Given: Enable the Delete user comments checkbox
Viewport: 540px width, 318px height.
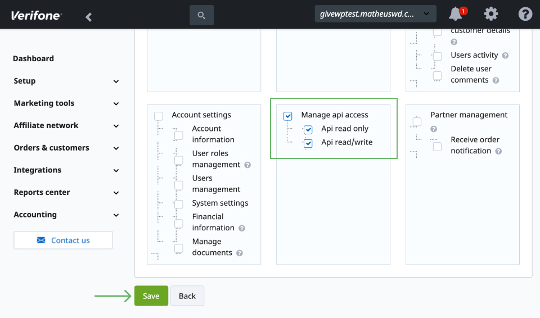Looking at the screenshot, I should tap(438, 75).
